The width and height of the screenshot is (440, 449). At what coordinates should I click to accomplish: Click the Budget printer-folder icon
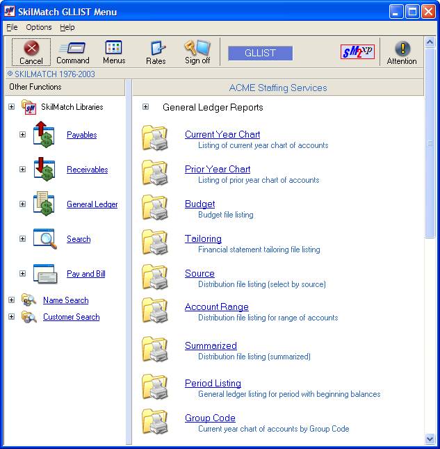[x=155, y=207]
